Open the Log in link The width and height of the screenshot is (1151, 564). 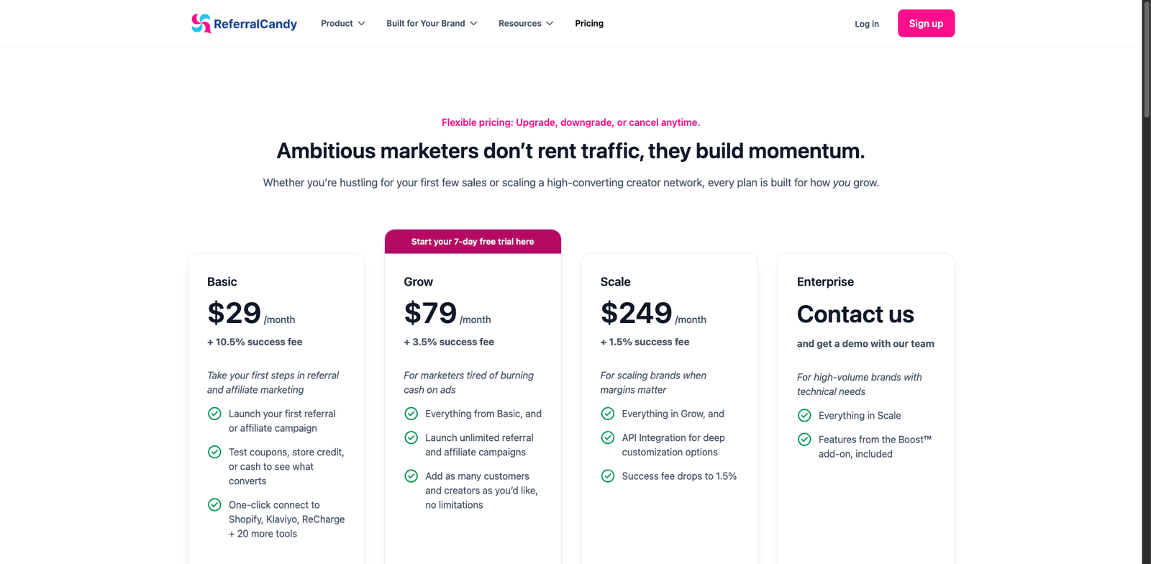tap(867, 24)
